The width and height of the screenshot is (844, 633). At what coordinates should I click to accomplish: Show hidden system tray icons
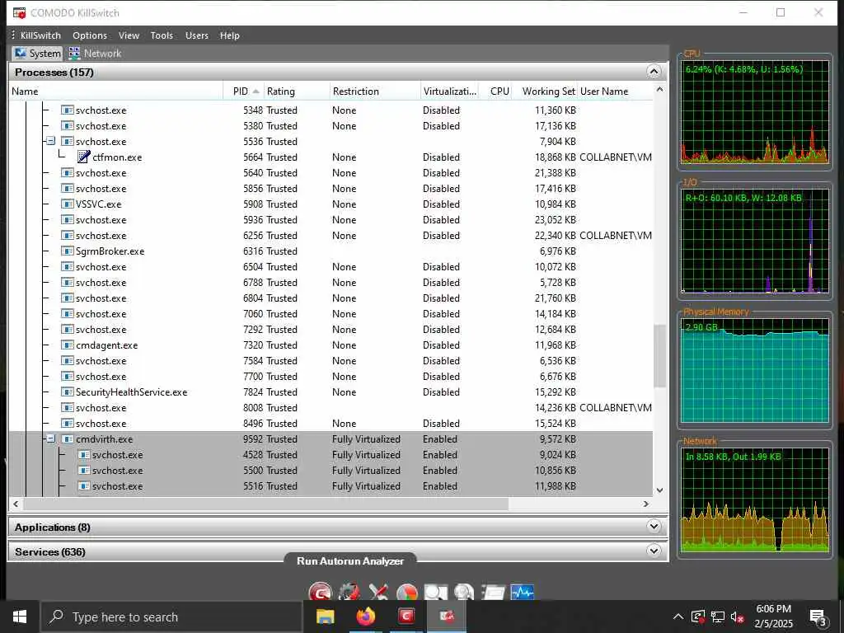tap(678, 617)
